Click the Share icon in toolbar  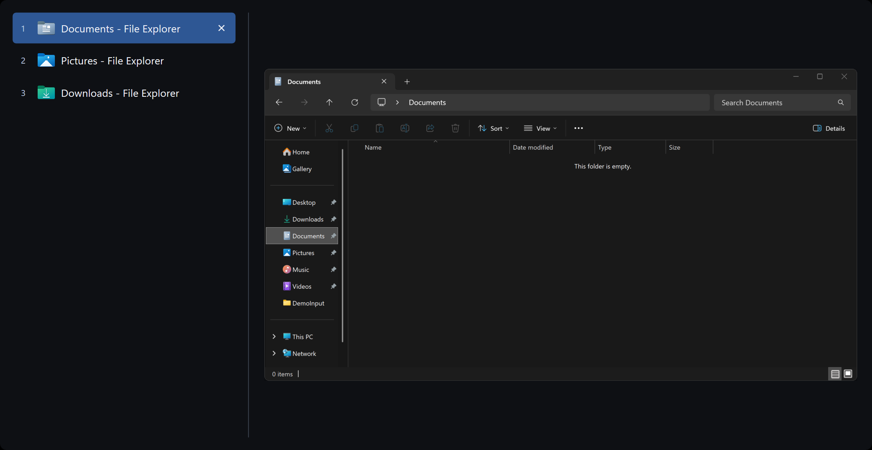430,128
